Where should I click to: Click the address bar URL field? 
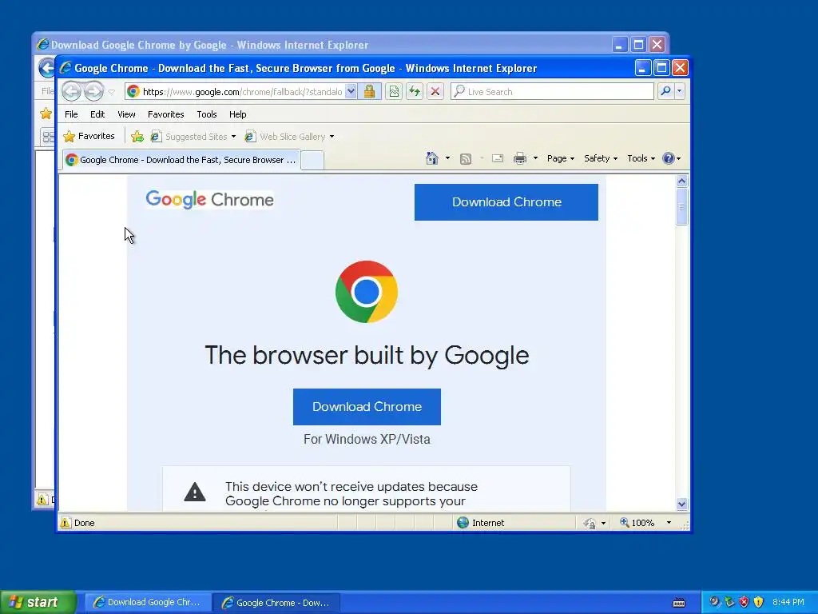pos(242,91)
